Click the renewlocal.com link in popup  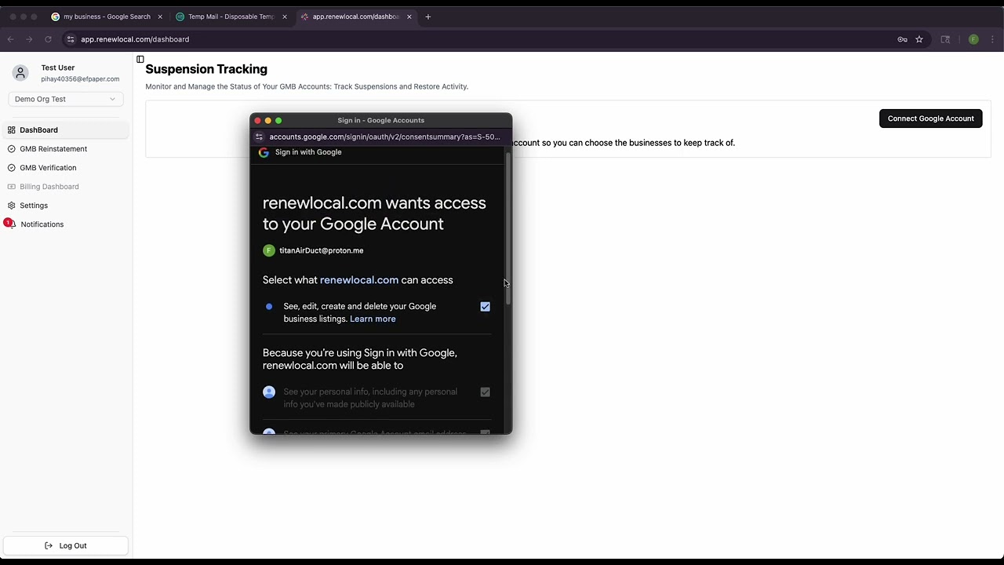359,280
